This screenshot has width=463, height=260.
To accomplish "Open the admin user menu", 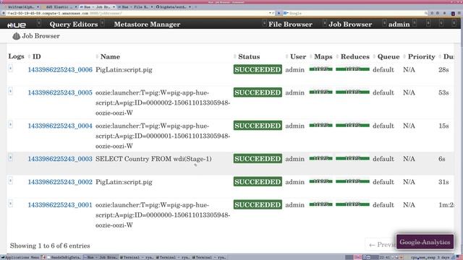I will pos(399,24).
